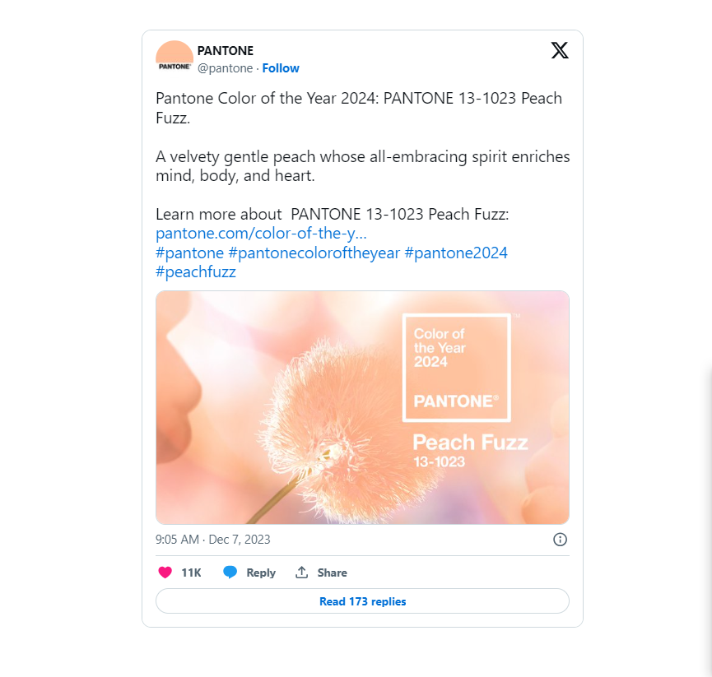Screen dimensions: 712x677
Task: Open the #peachfuzz hashtag
Action: [196, 271]
